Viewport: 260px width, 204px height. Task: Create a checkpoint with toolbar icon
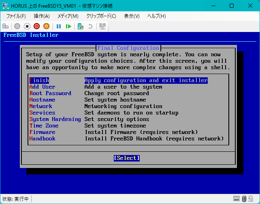click(81, 26)
